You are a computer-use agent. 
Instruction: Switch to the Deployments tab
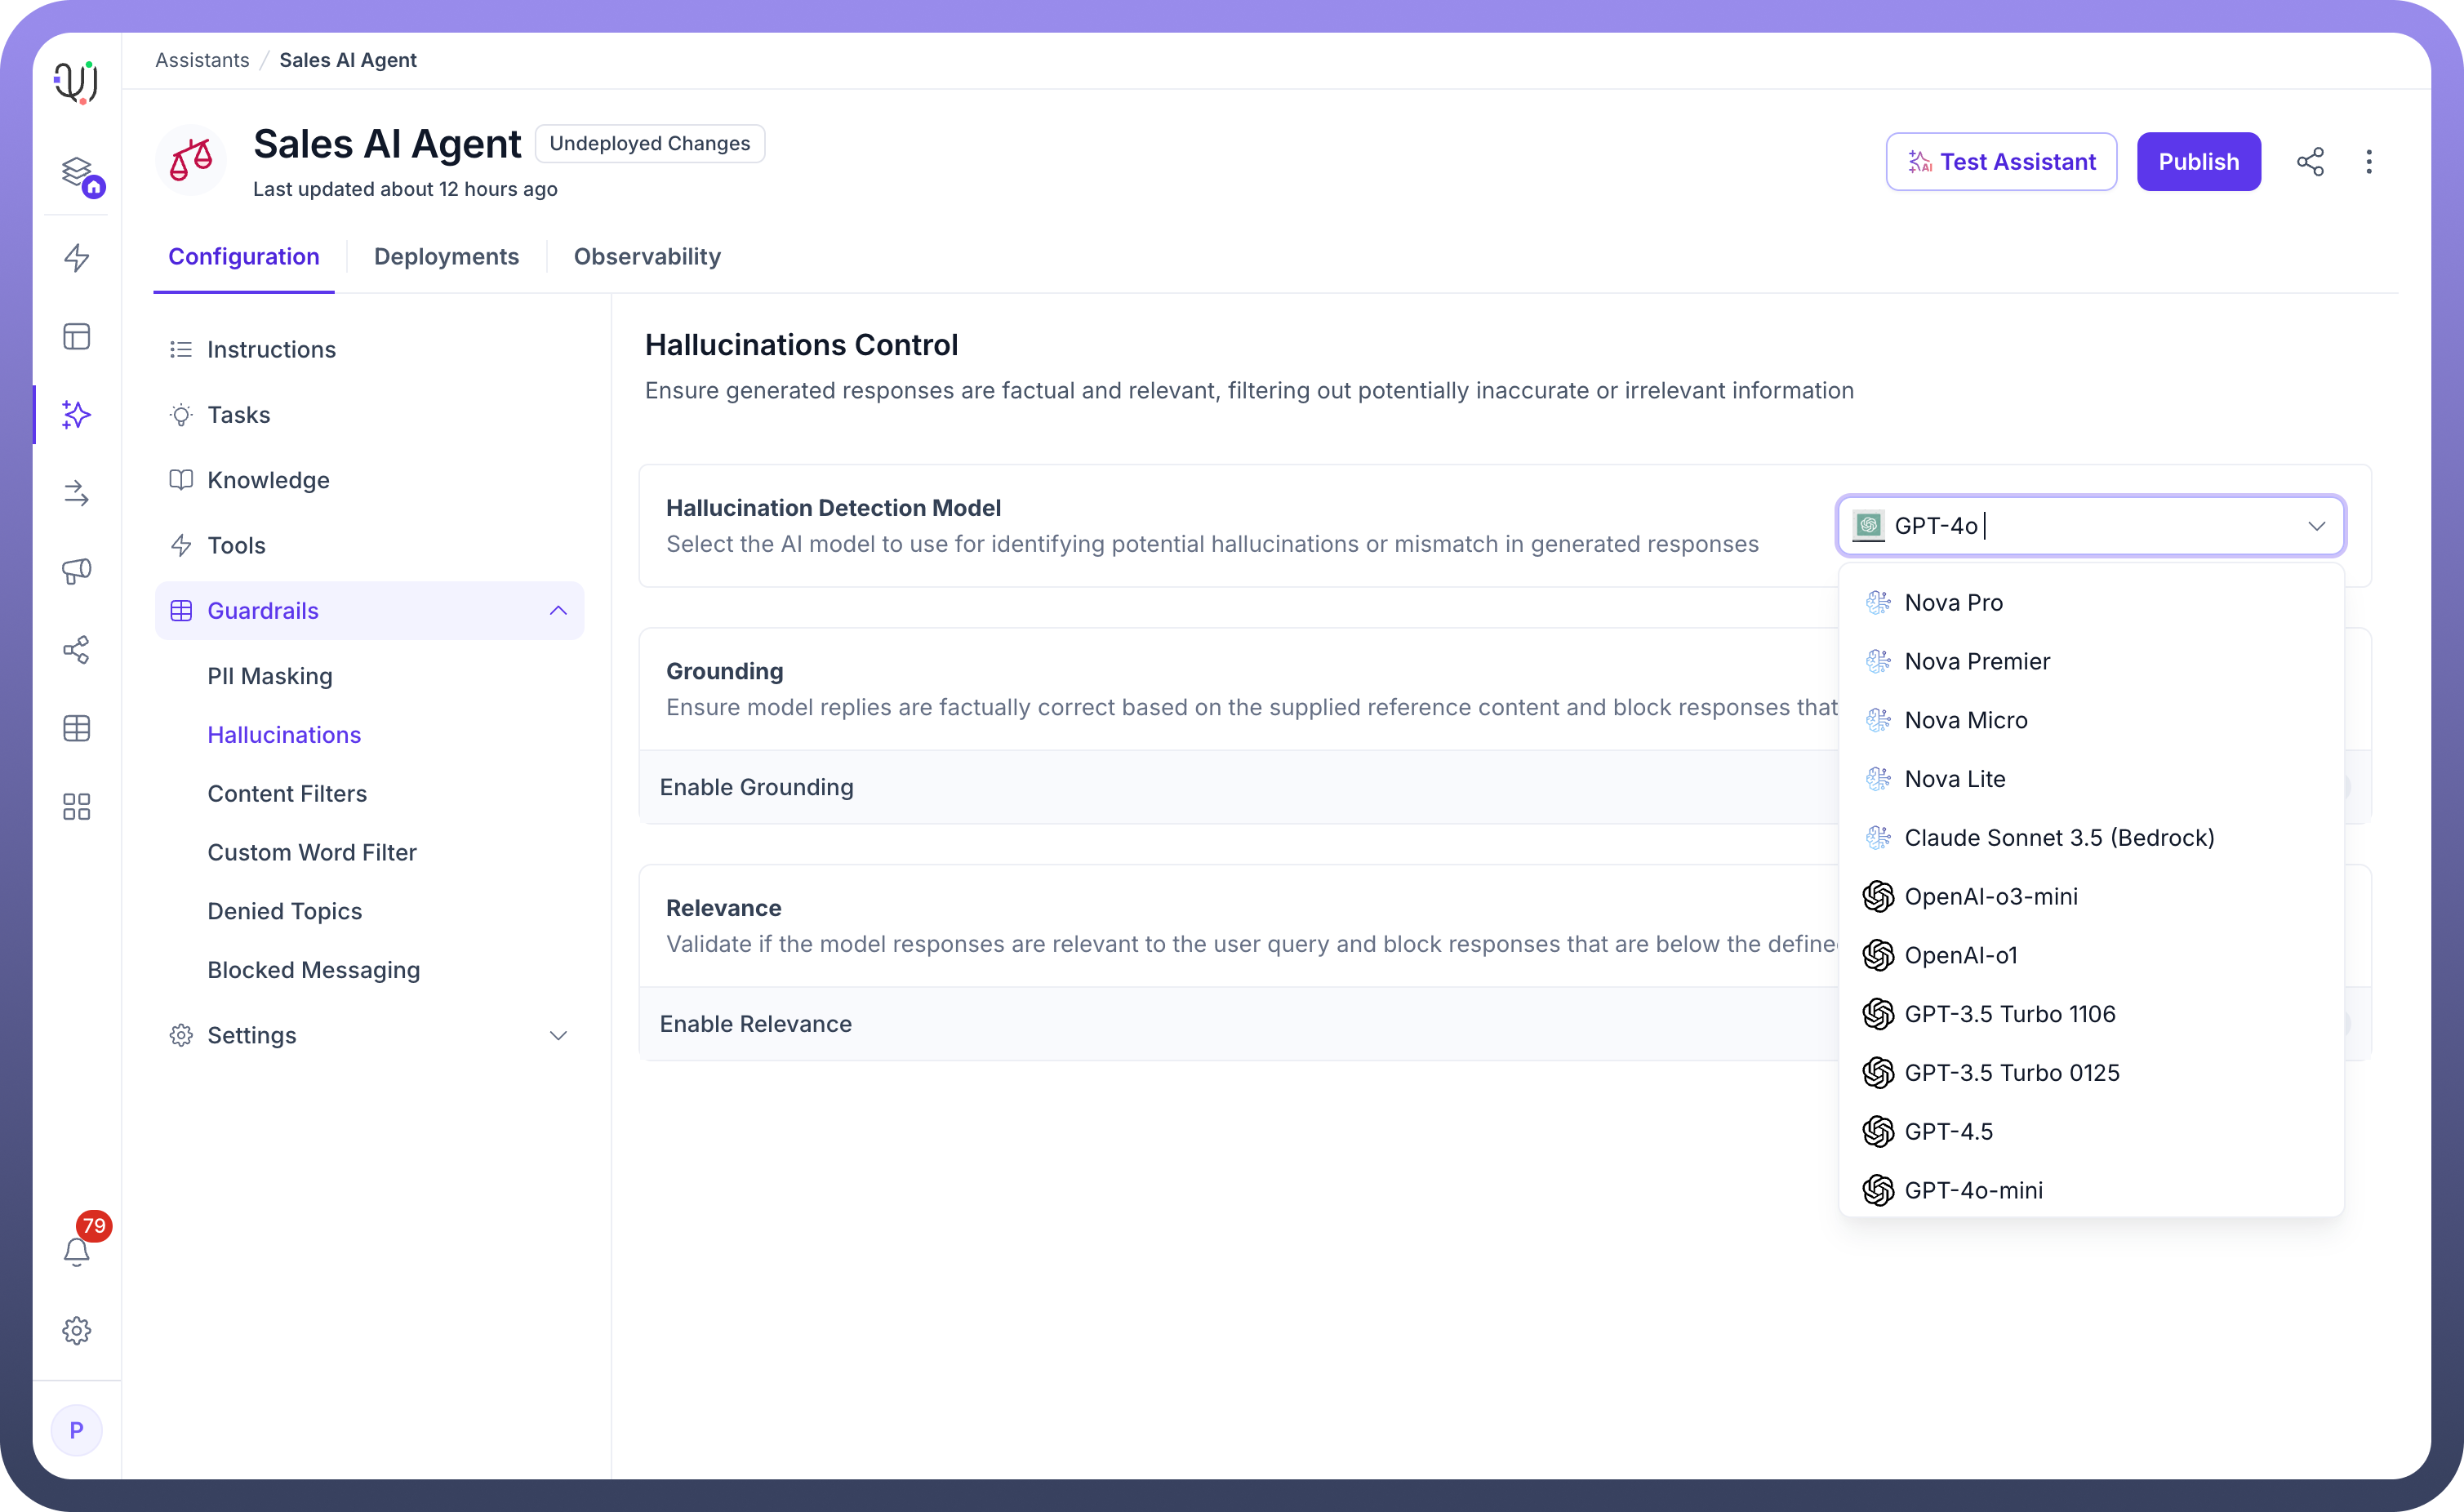[x=446, y=257]
